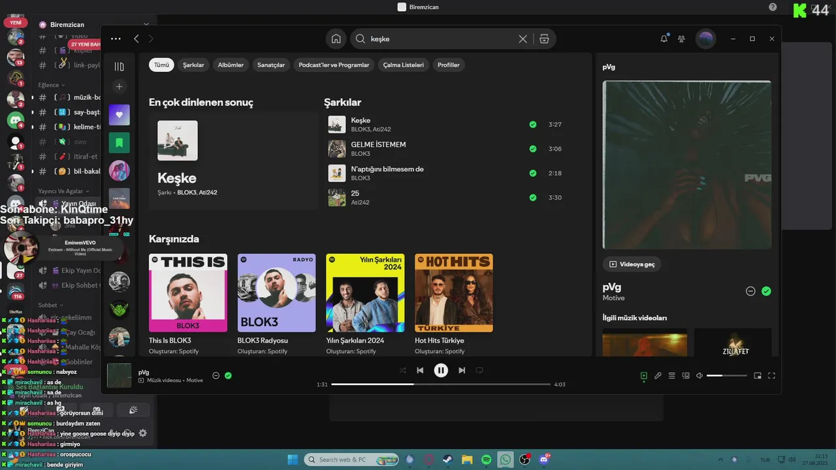836x470 pixels.
Task: Adjust the Spotify volume slider
Action: [x=726, y=375]
